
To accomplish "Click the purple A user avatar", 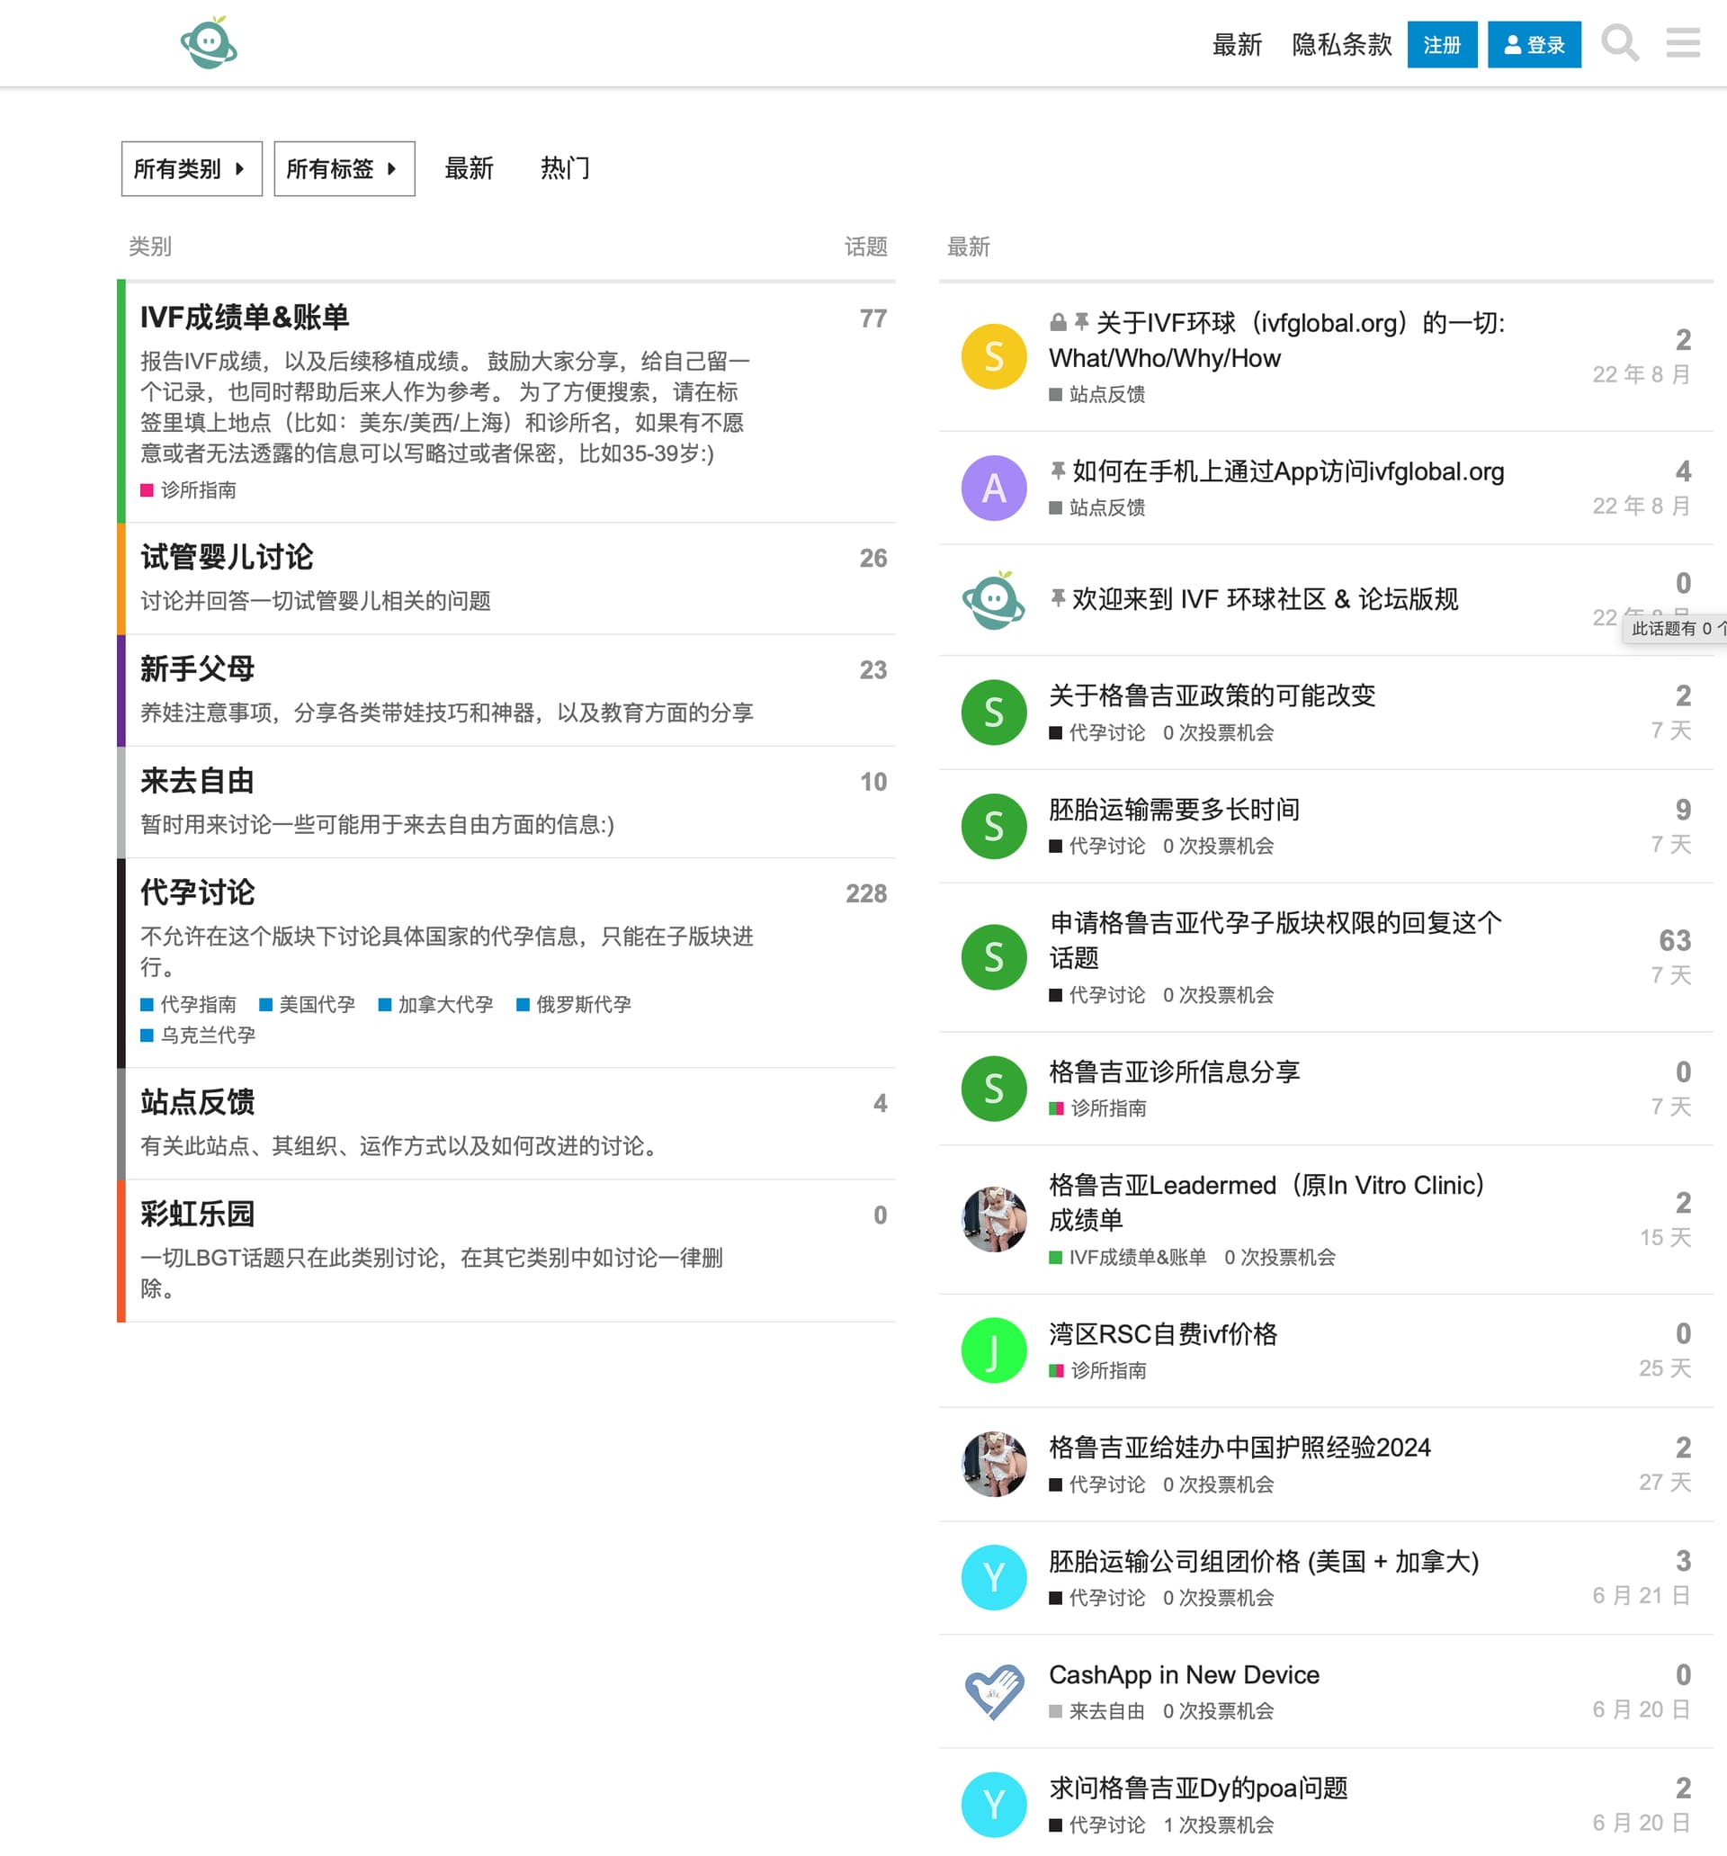I will click(993, 489).
